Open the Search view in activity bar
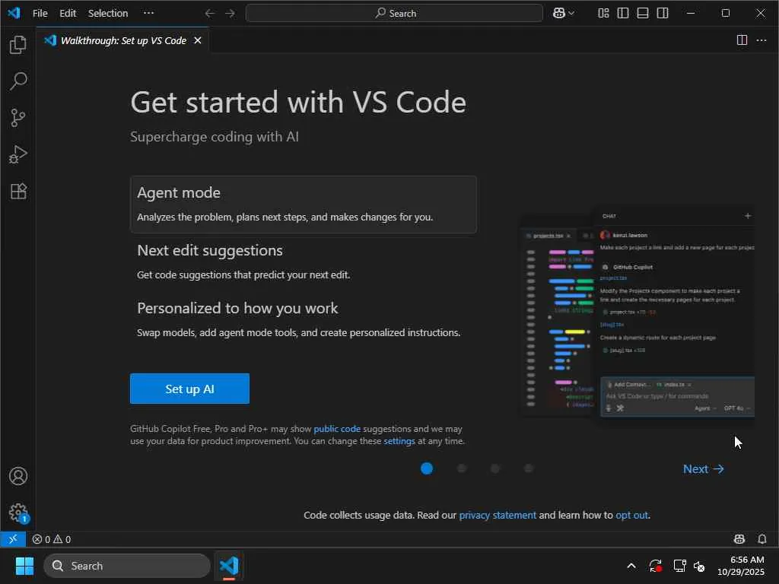This screenshot has width=779, height=584. [x=18, y=81]
